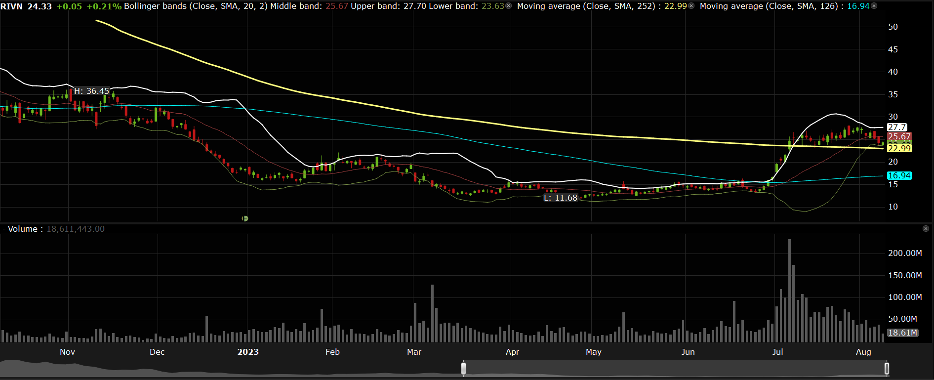934x380 pixels.
Task: Click the cyan 16.94 axis price tag
Action: point(899,175)
